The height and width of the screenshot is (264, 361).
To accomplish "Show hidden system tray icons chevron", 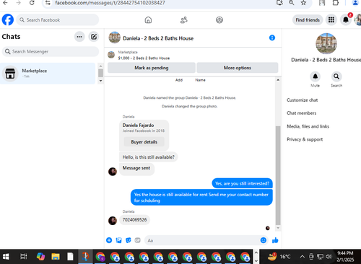I will point(302,257).
